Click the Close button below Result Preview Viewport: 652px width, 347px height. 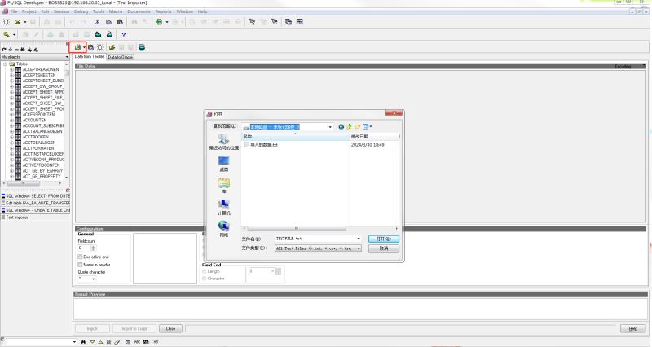point(170,328)
